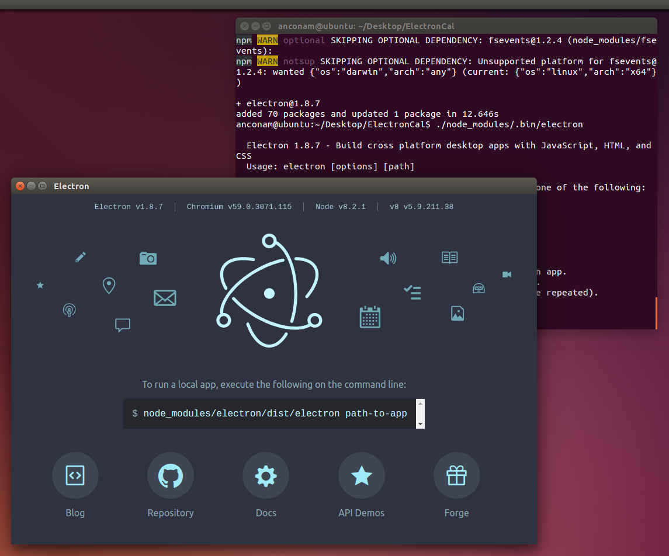Close the terminal window
The height and width of the screenshot is (556, 669).
(244, 26)
